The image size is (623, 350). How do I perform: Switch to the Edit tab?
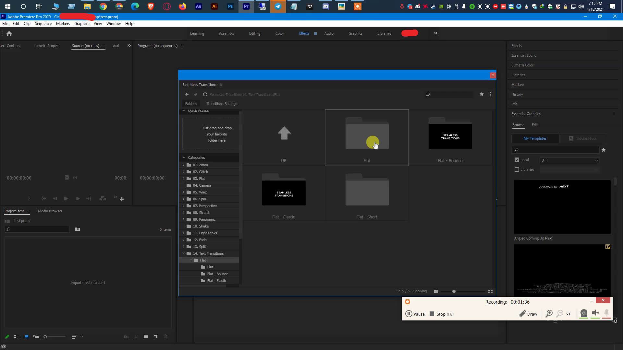click(535, 125)
